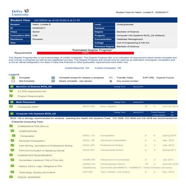Click the SOCIAL SCIENCES checkmark
Screen dimensions: 186x186
11,177
